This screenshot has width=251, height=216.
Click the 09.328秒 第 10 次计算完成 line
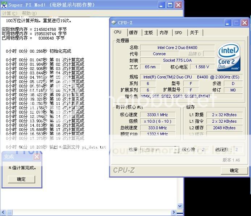(x=45, y=99)
